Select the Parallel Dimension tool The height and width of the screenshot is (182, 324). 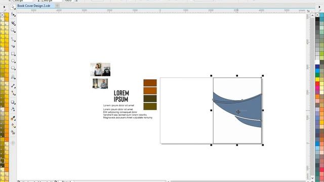pyautogui.click(x=13, y=85)
